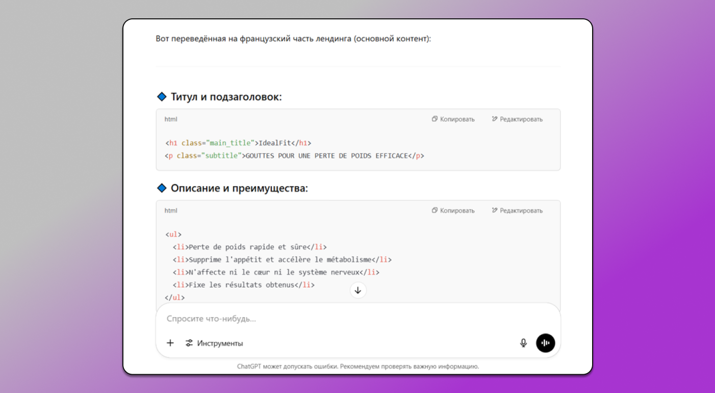The height and width of the screenshot is (393, 715).
Task: Click the pencil edit icon on the second code block
Action: (494, 210)
